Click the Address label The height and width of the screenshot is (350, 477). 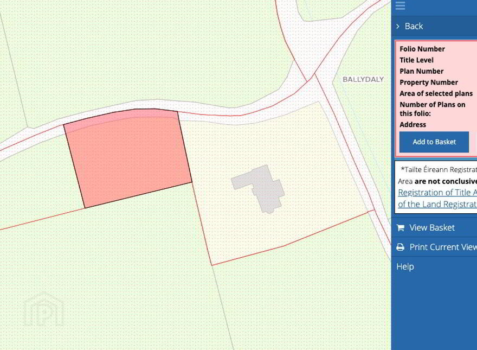tap(413, 125)
